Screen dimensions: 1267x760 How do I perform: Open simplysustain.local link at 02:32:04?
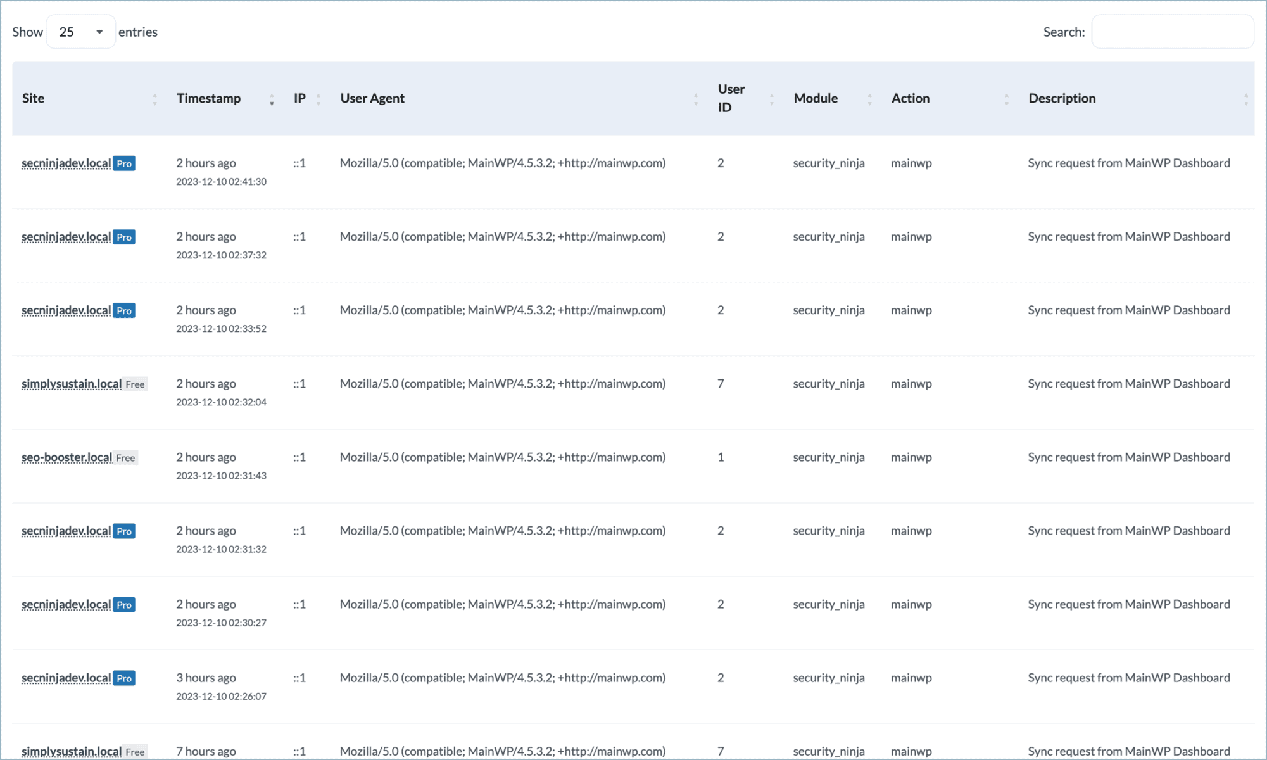71,384
